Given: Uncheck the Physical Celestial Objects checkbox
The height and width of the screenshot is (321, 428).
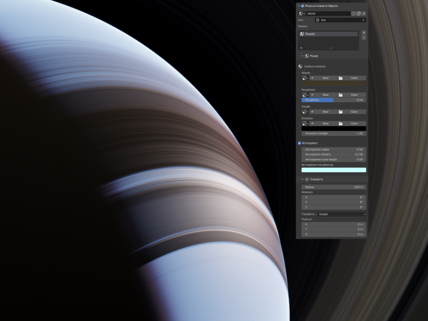Looking at the screenshot, I should tap(302, 6).
